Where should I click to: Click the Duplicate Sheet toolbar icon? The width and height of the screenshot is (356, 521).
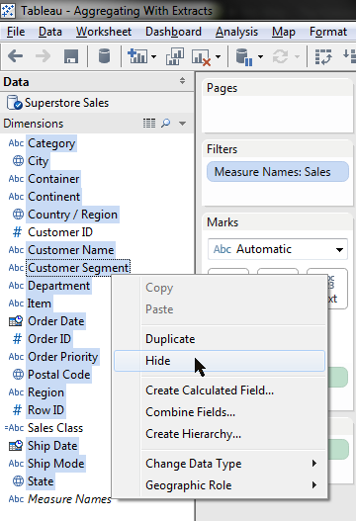point(175,56)
